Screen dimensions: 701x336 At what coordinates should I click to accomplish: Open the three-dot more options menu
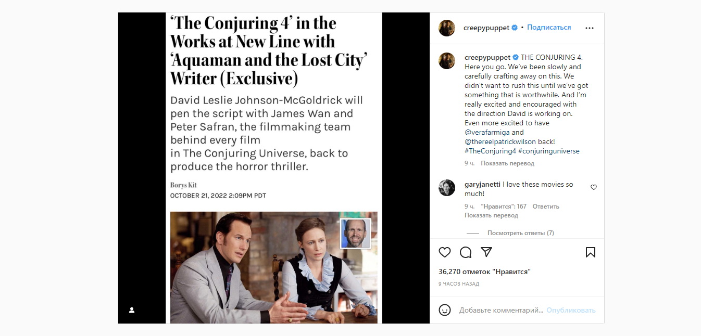coord(590,28)
